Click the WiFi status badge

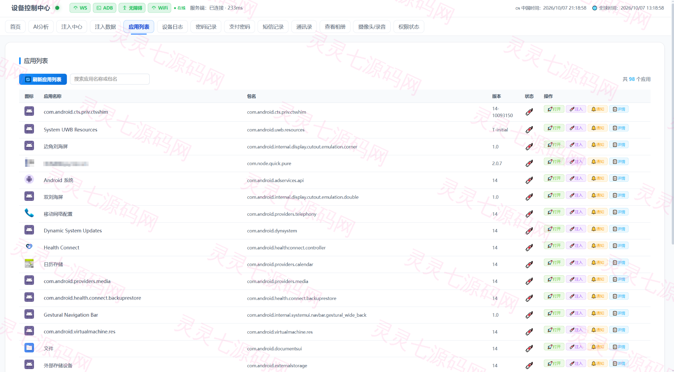click(160, 8)
